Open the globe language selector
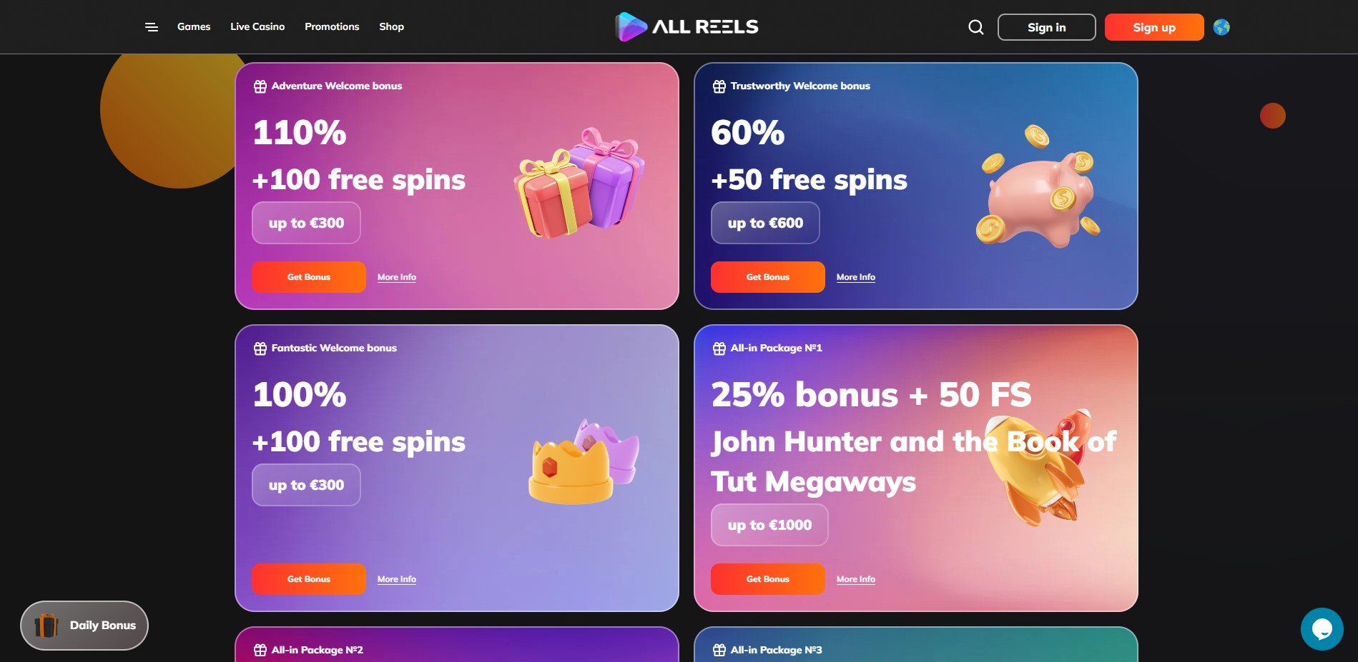 pyautogui.click(x=1221, y=27)
